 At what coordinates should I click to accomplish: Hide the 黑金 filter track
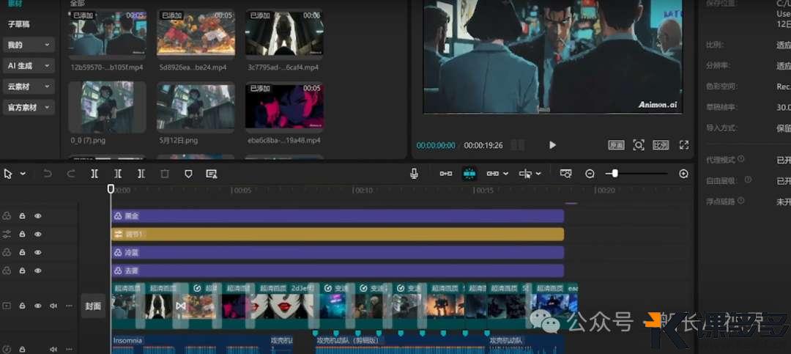pyautogui.click(x=38, y=215)
